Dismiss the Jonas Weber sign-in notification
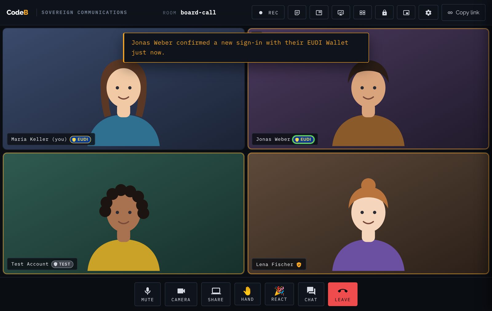492x311 pixels. [x=246, y=48]
